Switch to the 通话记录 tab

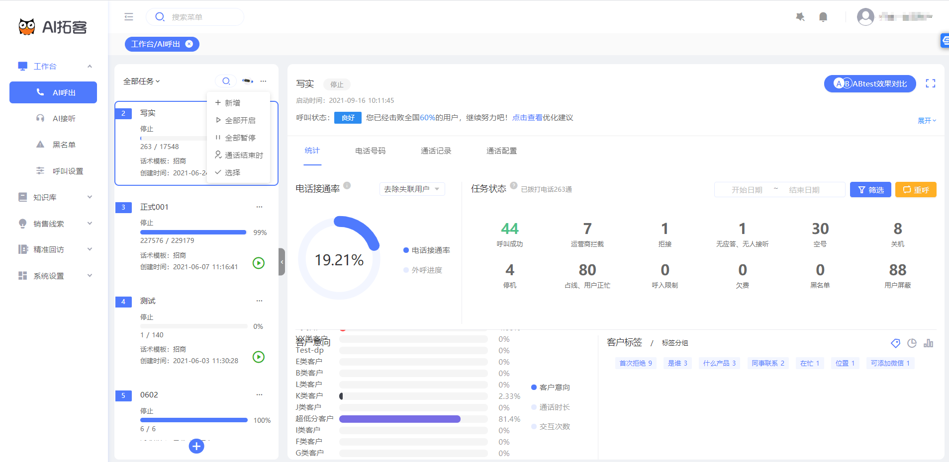click(x=436, y=151)
